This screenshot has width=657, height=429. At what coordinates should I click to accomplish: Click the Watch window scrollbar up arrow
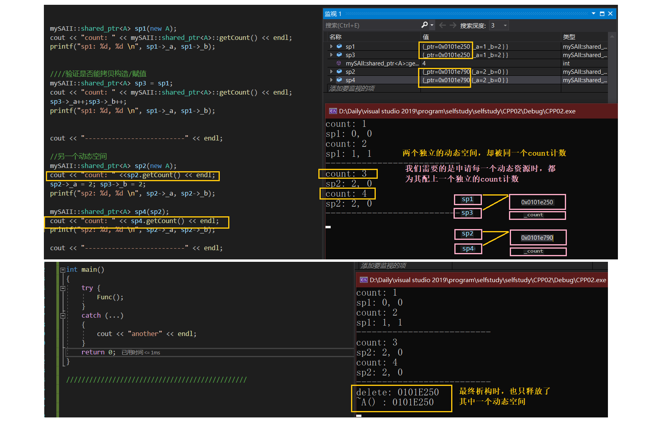(612, 37)
